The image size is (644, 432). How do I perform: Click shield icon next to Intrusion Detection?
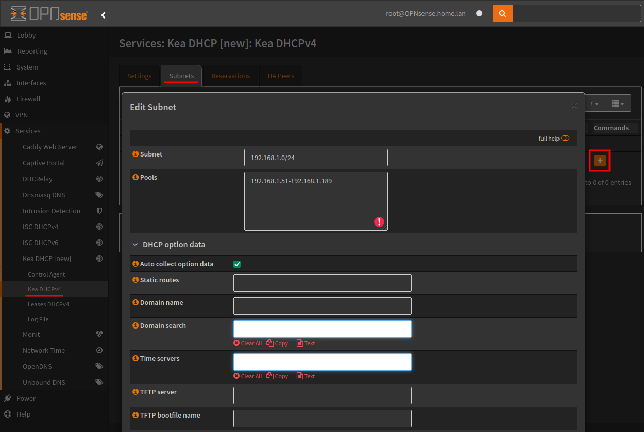point(99,211)
